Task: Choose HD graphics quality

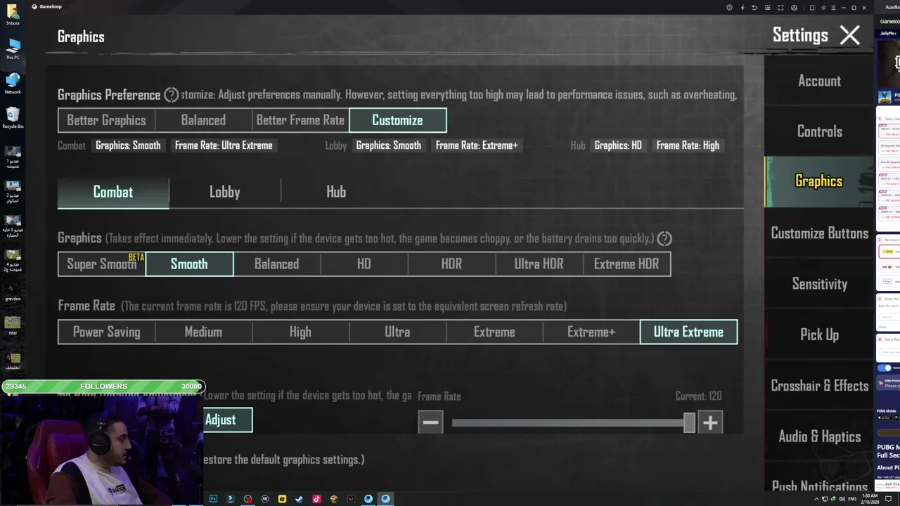Action: tap(364, 264)
